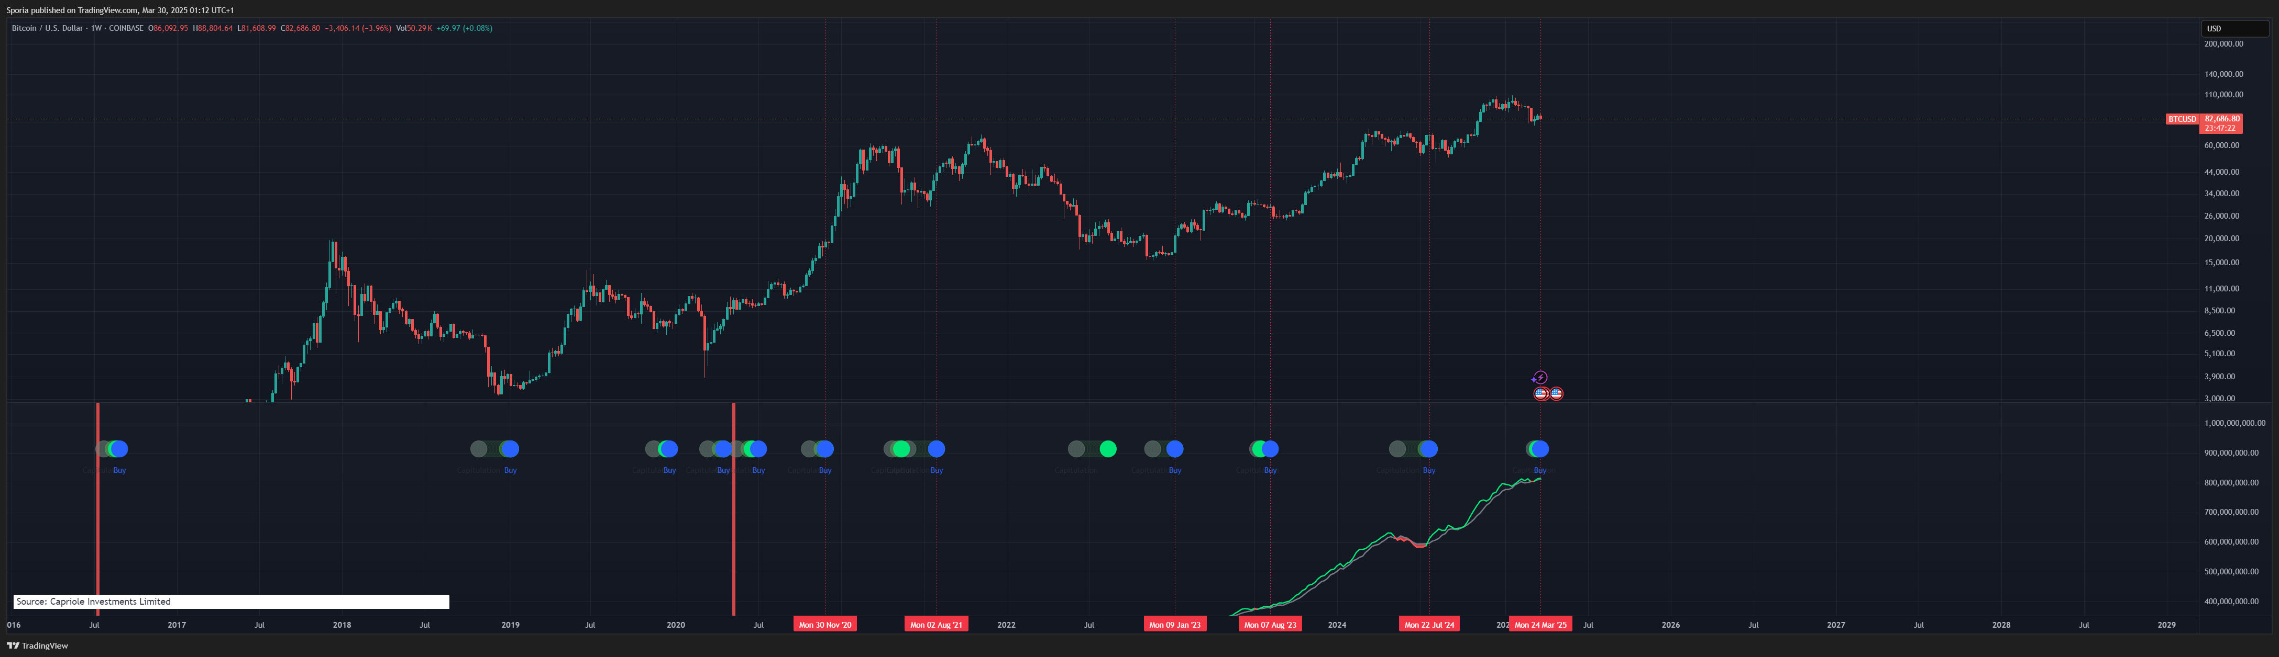2279x657 pixels.
Task: Click the blue signal dot beside the first red vertical bar
Action: [x=118, y=449]
